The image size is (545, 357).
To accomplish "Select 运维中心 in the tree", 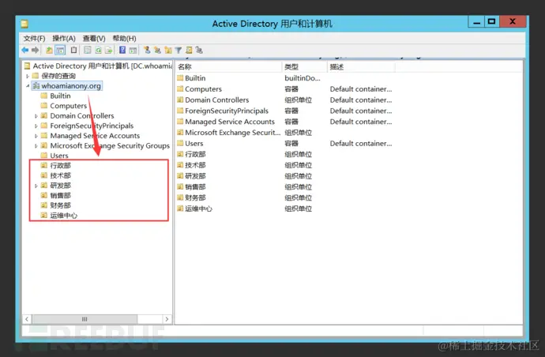I will [64, 216].
